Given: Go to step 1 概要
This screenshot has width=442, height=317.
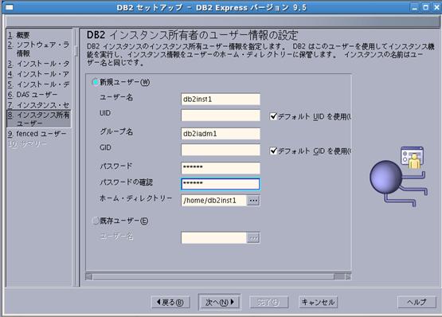Looking at the screenshot, I should [18, 35].
